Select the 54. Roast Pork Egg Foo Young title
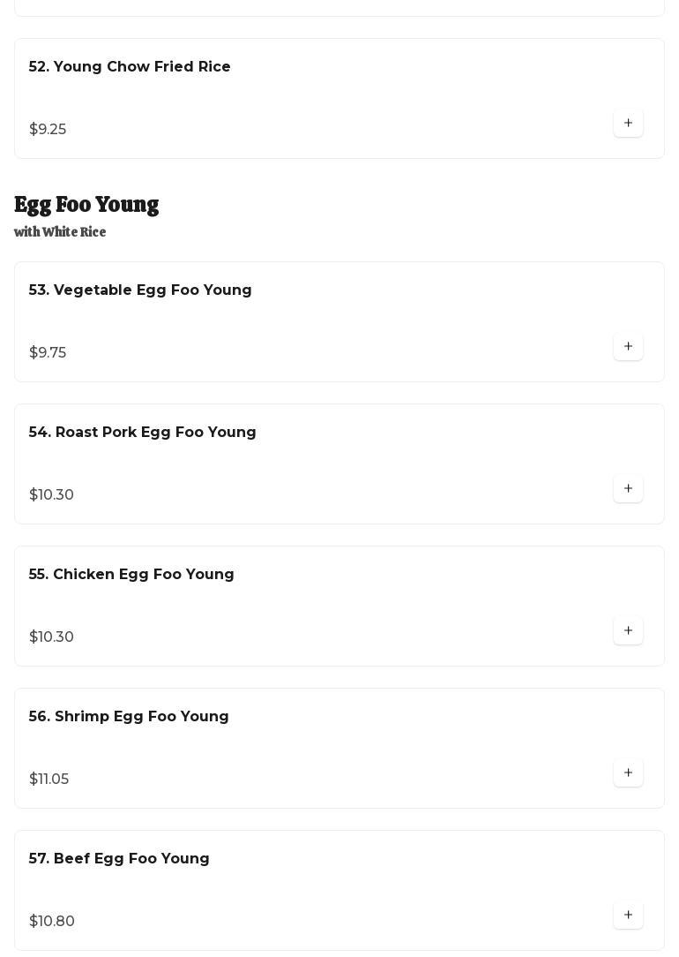The width and height of the screenshot is (679, 957). [142, 433]
